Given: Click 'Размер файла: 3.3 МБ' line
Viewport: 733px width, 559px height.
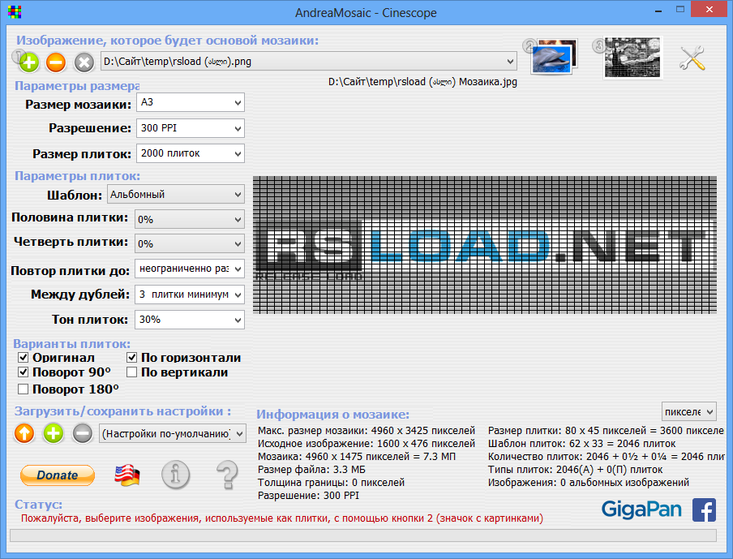Looking at the screenshot, I should click(311, 470).
